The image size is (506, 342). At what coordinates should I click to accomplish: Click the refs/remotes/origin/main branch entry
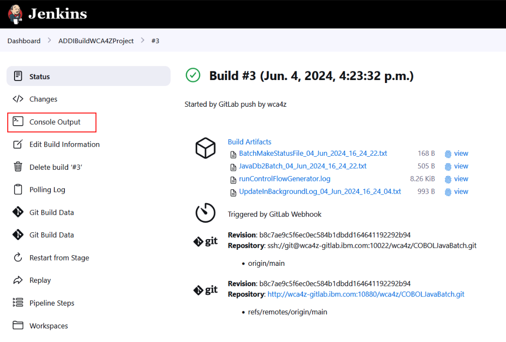click(287, 312)
